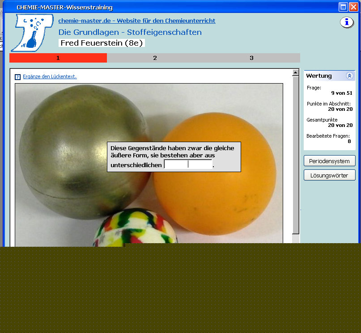Click the info icon in top-right corner
The width and height of the screenshot is (361, 333).
[347, 22]
